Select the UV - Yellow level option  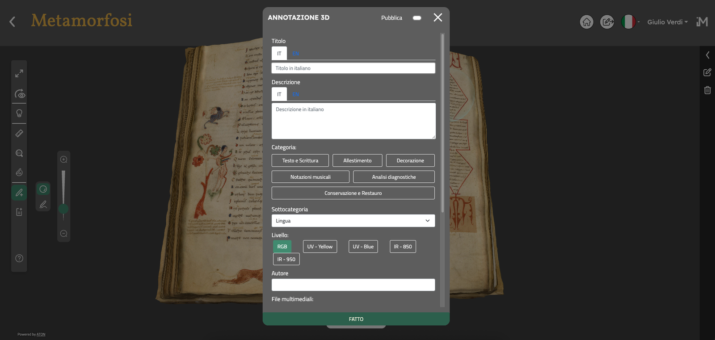(x=320, y=247)
